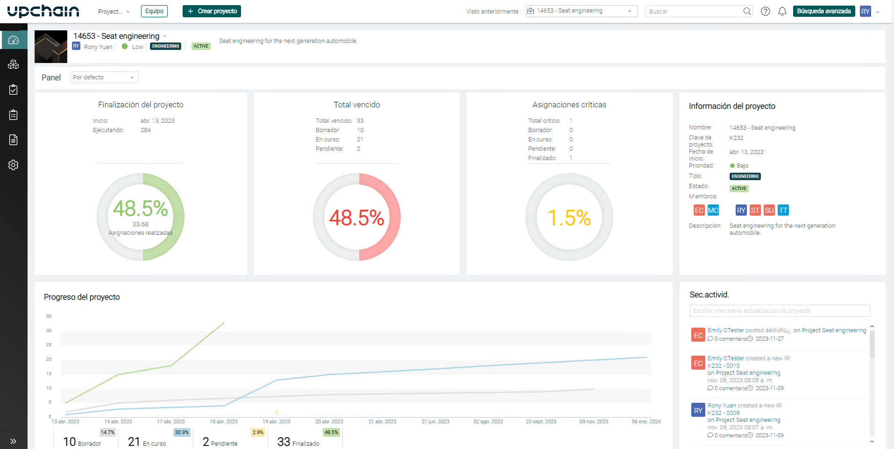The height and width of the screenshot is (449, 894).
Task: Open the K232 - 0009 link
Action: tap(724, 413)
